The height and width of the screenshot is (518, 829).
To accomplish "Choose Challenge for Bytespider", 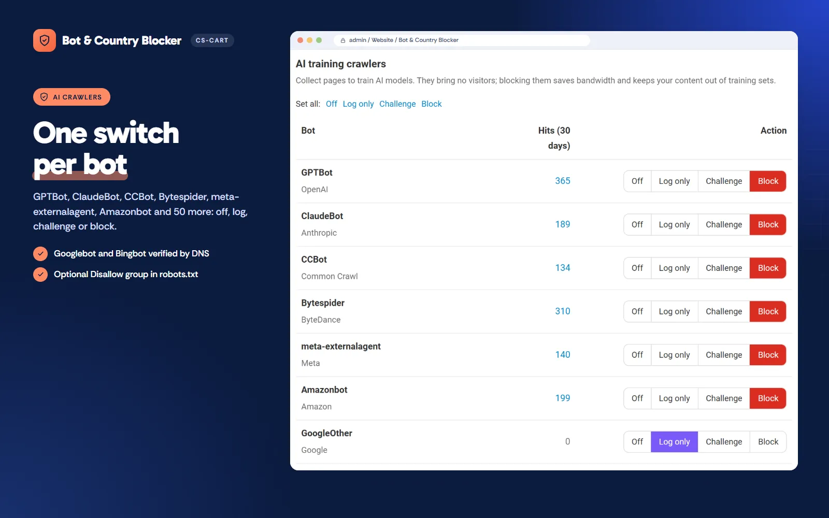I will tap(724, 312).
